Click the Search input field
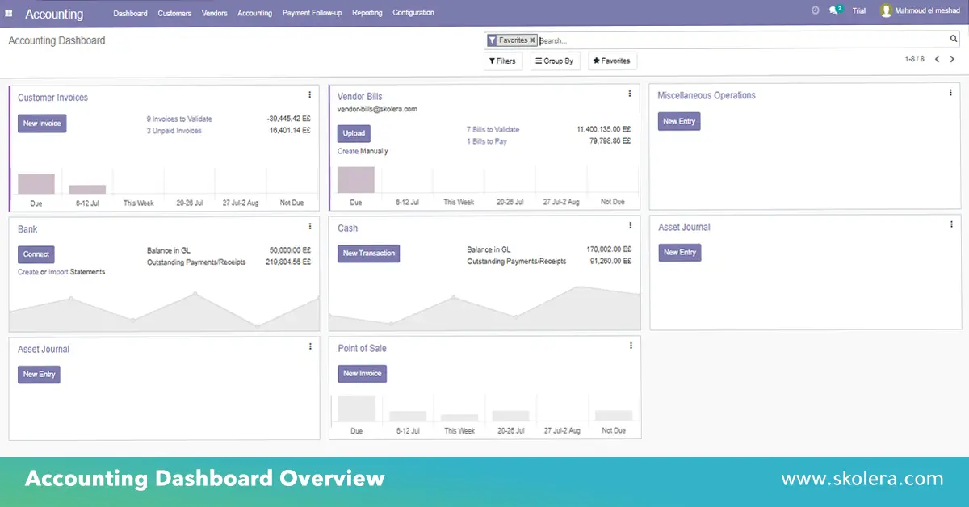Viewport: 969px width, 507px height. 743,40
